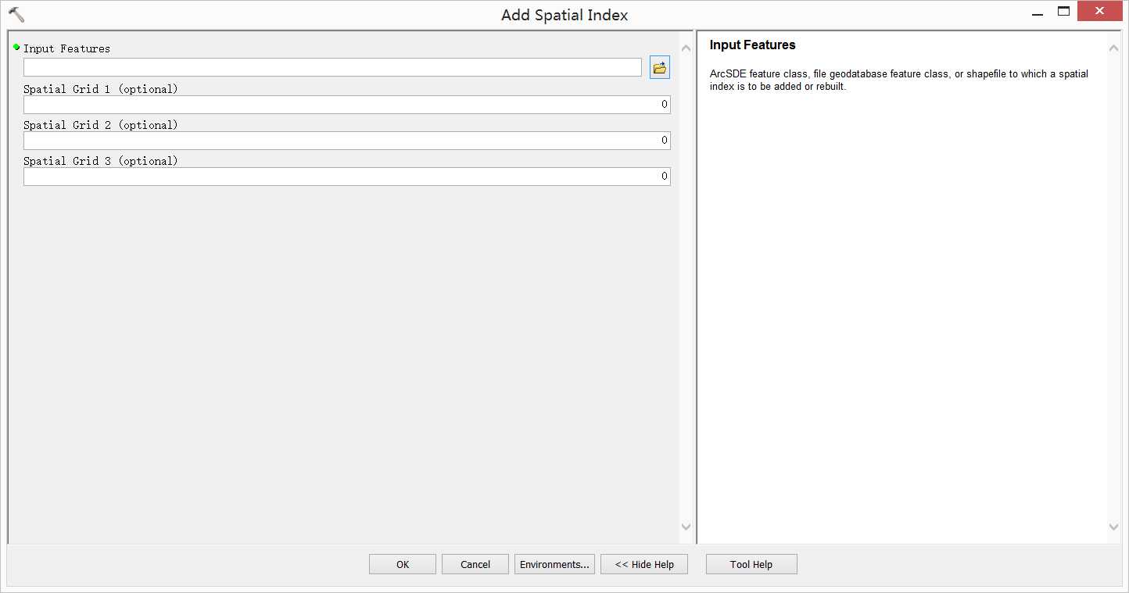Click the Input Features help heading
Screen dimensions: 1129x593
coord(752,45)
